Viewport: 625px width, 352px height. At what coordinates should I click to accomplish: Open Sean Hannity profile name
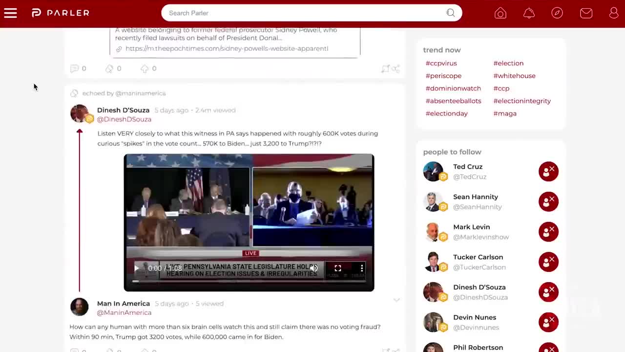click(476, 197)
